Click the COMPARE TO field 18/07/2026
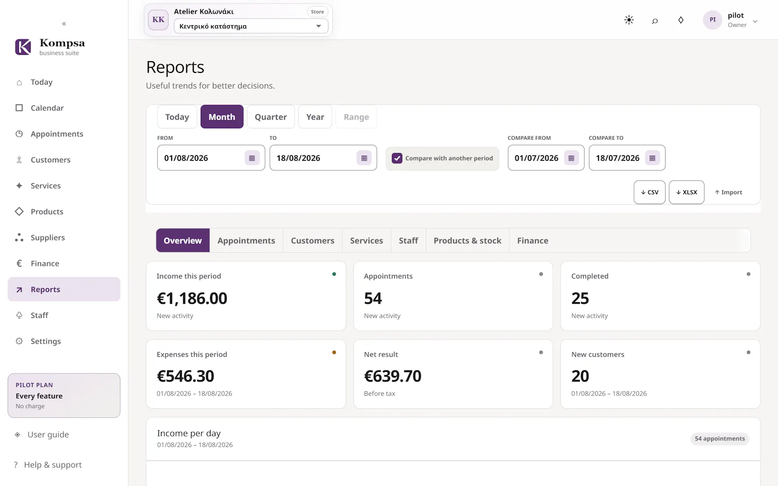The image size is (778, 486). [627, 158]
